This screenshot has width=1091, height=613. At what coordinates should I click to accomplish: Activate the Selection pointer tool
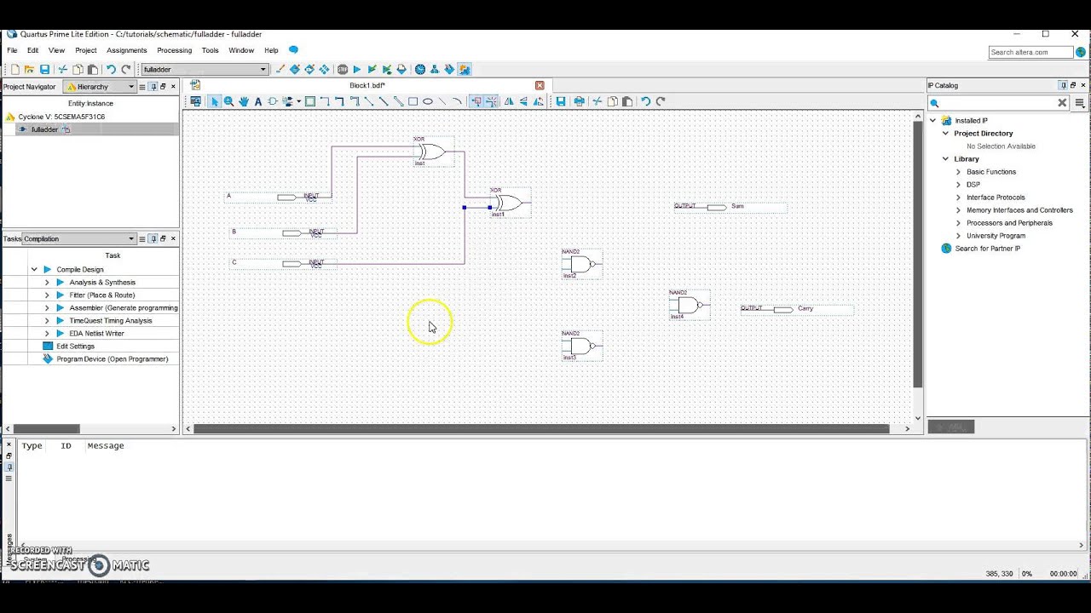point(214,101)
